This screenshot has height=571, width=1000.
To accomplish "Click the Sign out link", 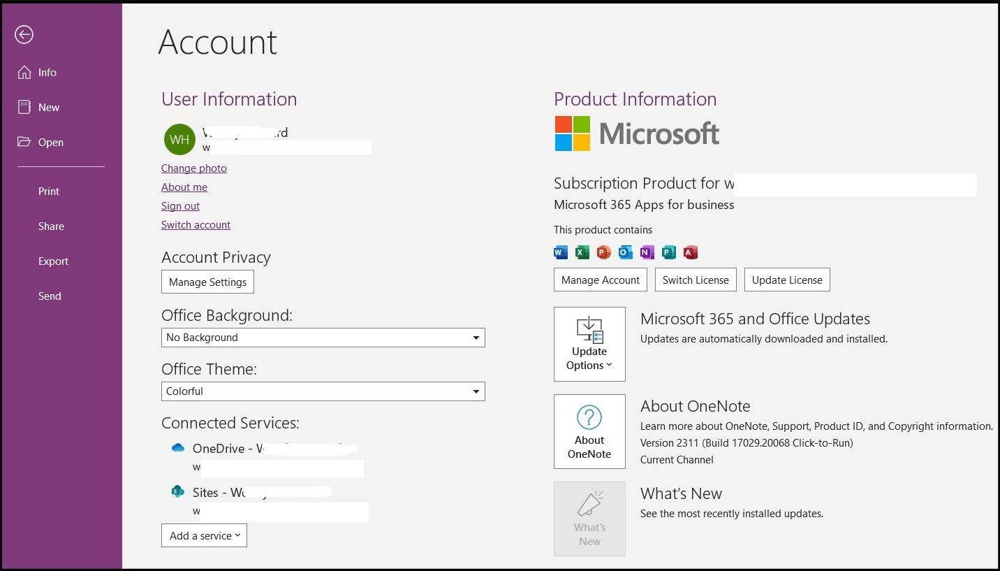I will [x=180, y=206].
